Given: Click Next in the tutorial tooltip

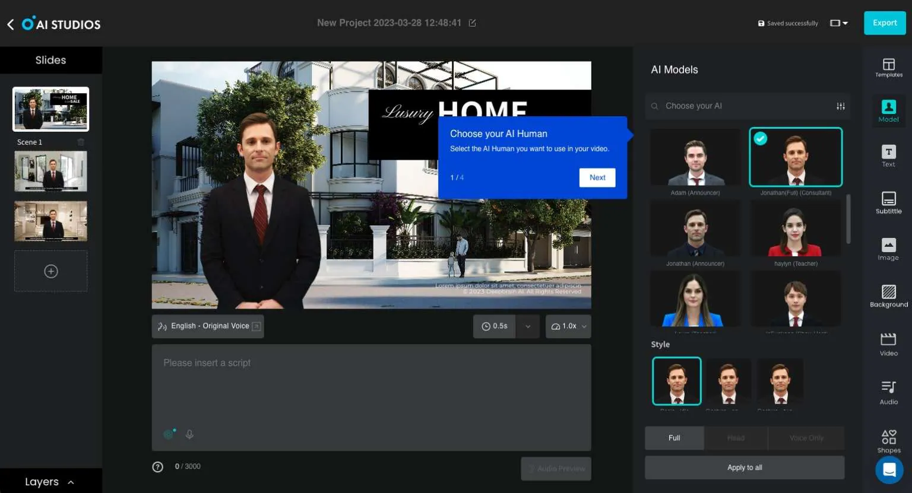Looking at the screenshot, I should [597, 177].
